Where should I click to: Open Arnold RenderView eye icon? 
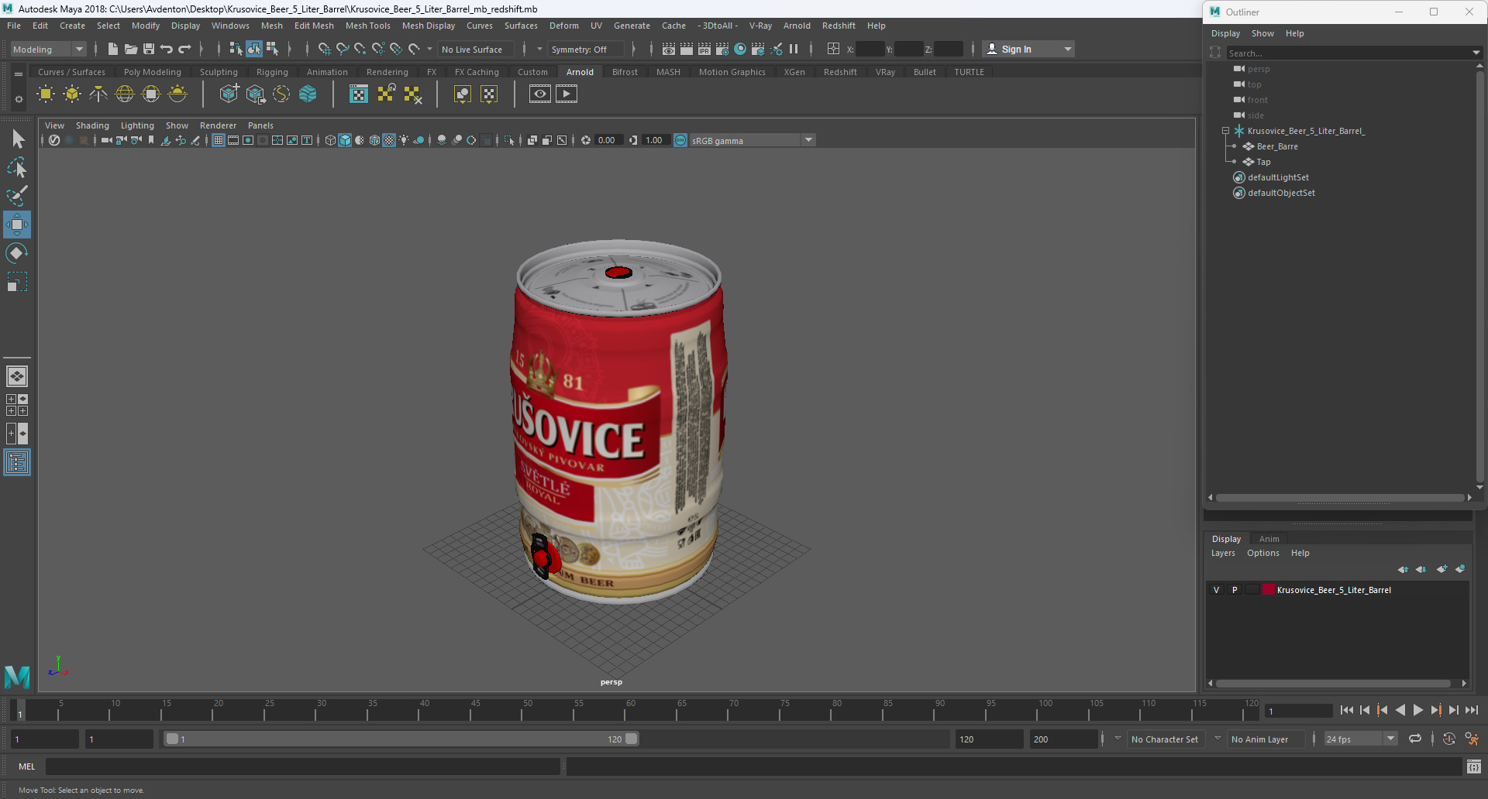[x=540, y=94]
